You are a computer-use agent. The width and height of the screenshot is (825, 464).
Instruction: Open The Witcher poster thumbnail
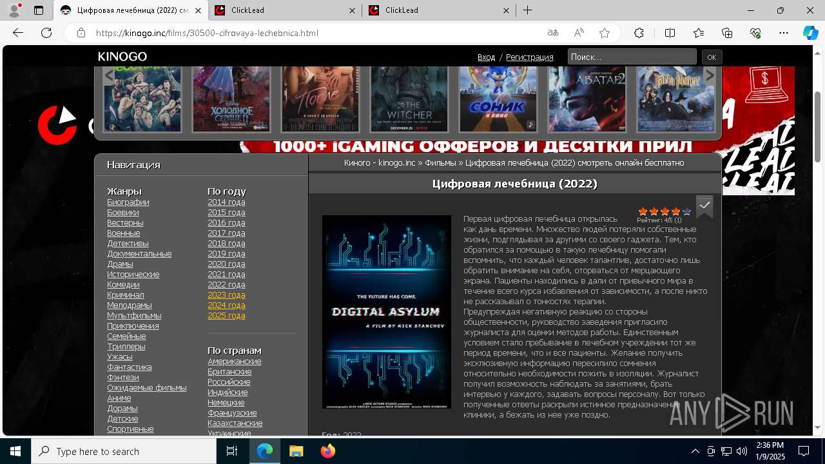pyautogui.click(x=409, y=99)
